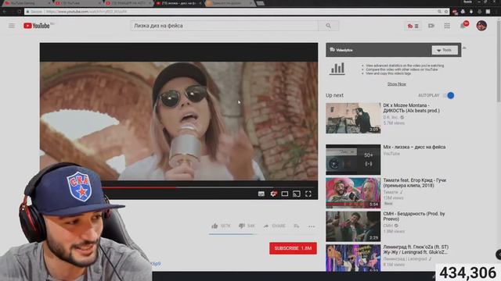Open the Videolytics masthead extension button
The width and height of the screenshot is (501, 281).
point(413,26)
